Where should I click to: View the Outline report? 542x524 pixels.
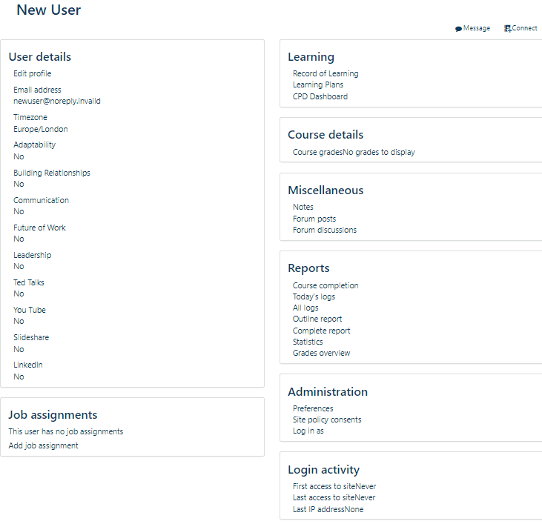click(x=317, y=319)
